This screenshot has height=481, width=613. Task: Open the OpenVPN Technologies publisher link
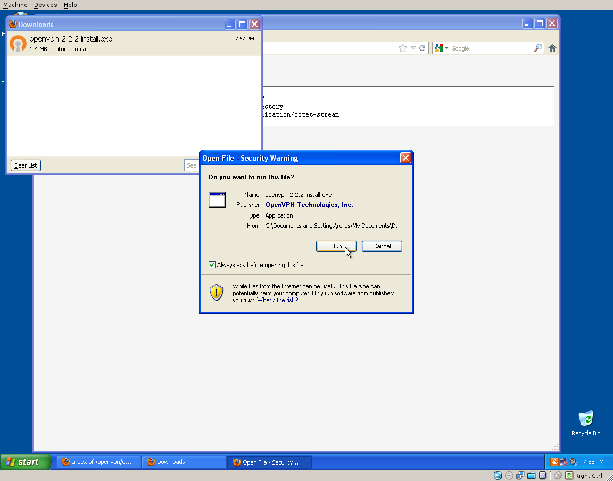309,205
